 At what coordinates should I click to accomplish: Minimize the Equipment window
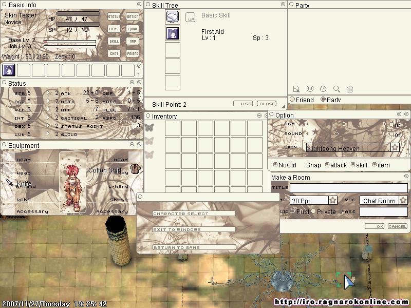click(132, 144)
